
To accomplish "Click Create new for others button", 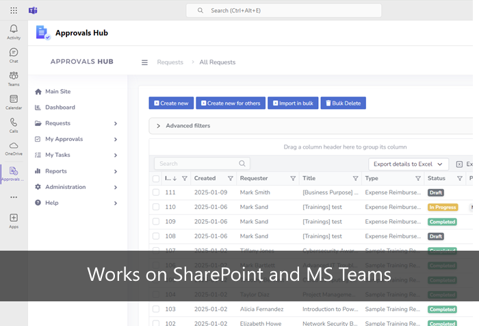I will click(x=231, y=103).
